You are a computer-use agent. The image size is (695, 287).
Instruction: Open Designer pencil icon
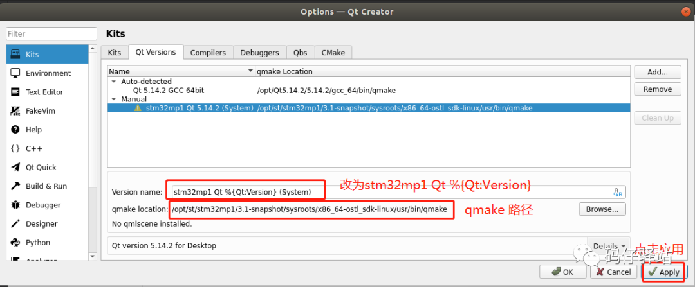coord(15,224)
